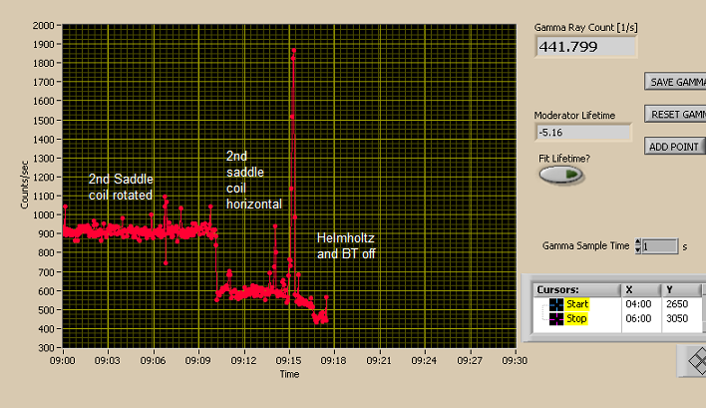Click the 09:00 x-axis start label

(x=63, y=361)
